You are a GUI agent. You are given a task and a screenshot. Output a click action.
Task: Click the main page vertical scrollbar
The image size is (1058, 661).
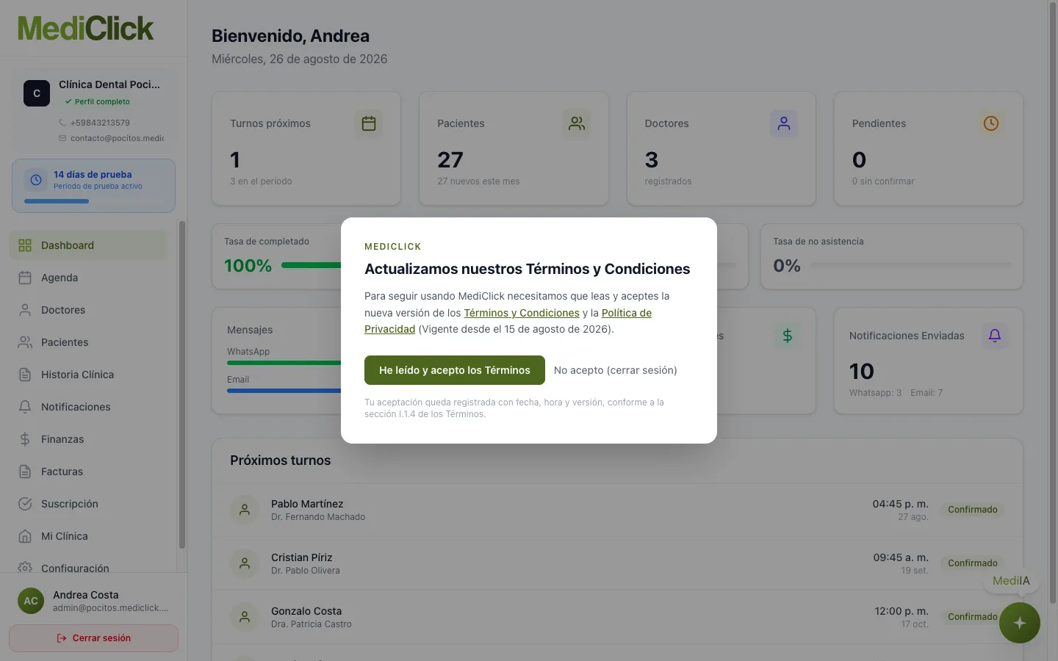click(1052, 303)
